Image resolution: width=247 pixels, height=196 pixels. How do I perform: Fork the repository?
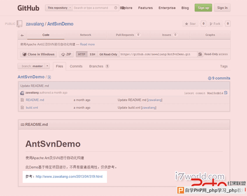tap(215, 23)
